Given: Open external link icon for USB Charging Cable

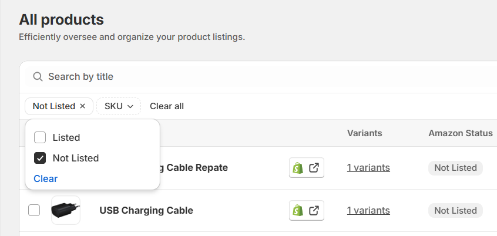Looking at the screenshot, I should [314, 210].
